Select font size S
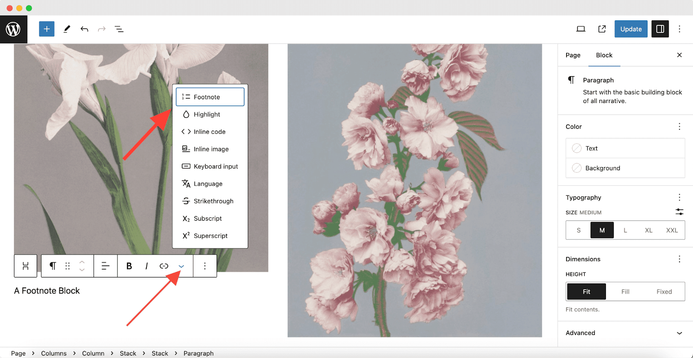 click(x=579, y=230)
